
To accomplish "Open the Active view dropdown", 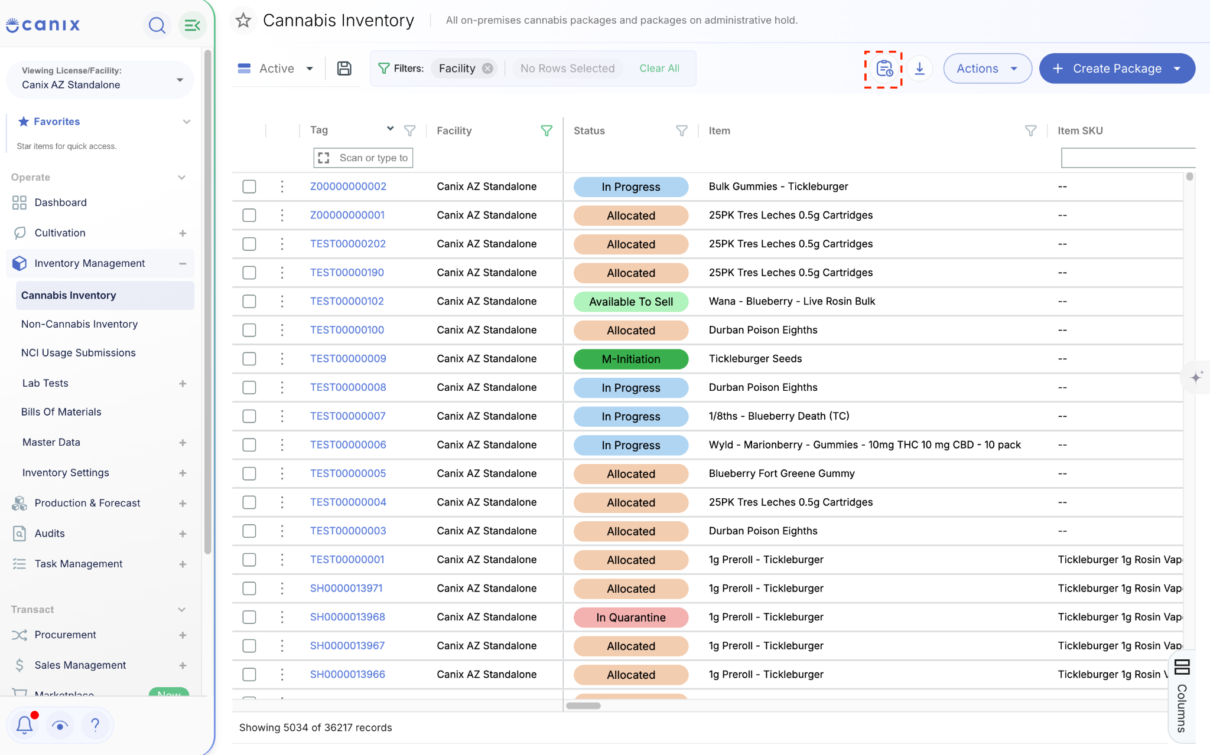I will point(276,68).
